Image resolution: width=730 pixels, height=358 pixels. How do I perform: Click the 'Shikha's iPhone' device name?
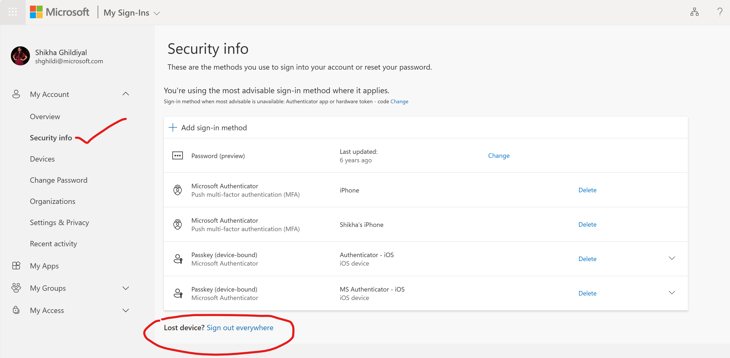coord(361,225)
